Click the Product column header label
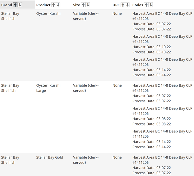 pos(43,5)
